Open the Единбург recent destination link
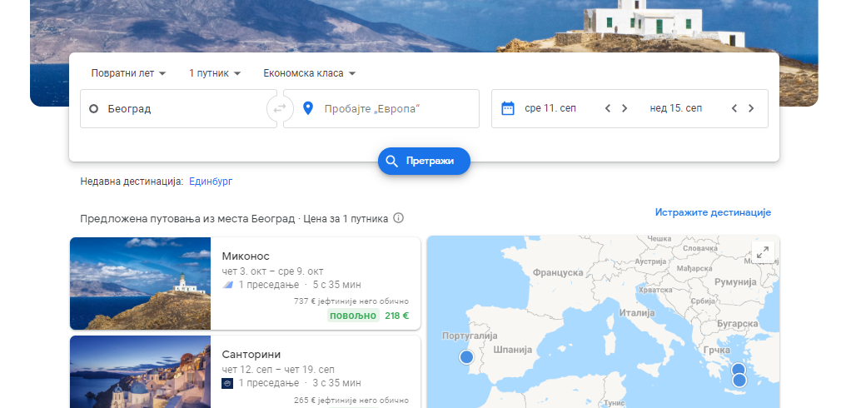This screenshot has width=846, height=408. coord(212,181)
